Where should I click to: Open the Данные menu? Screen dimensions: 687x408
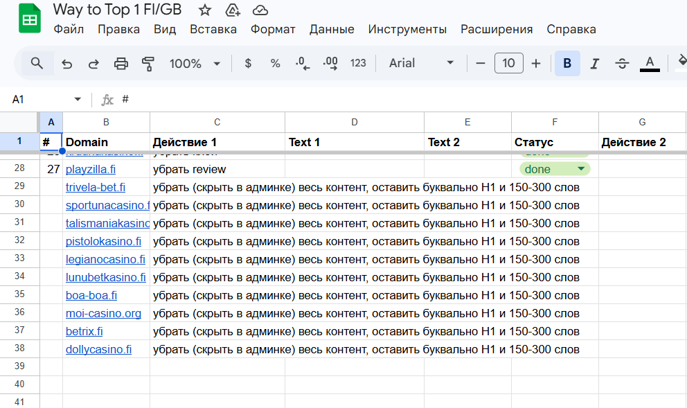point(332,29)
